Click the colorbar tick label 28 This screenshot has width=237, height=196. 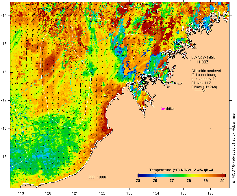189,180
